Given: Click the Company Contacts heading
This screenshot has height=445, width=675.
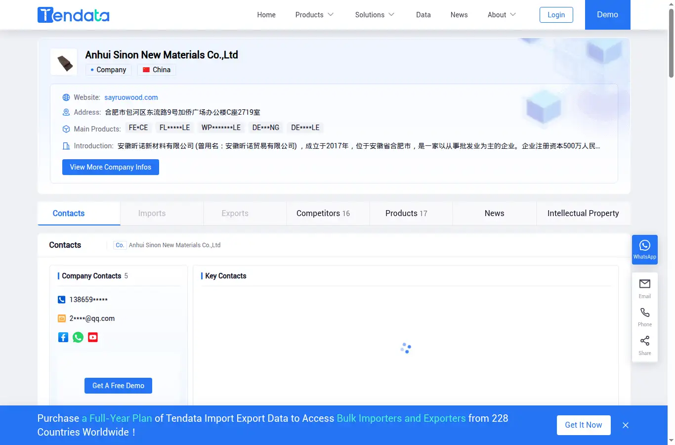Looking at the screenshot, I should (x=91, y=276).
